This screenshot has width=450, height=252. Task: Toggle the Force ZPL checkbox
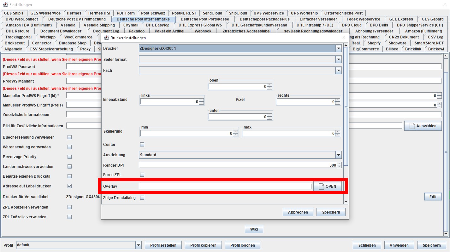click(x=142, y=175)
